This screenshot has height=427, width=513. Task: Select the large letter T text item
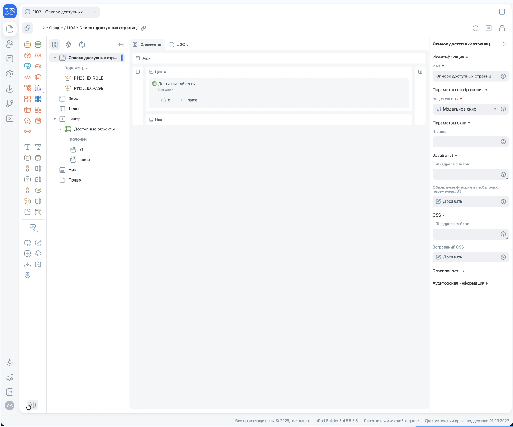click(27, 147)
